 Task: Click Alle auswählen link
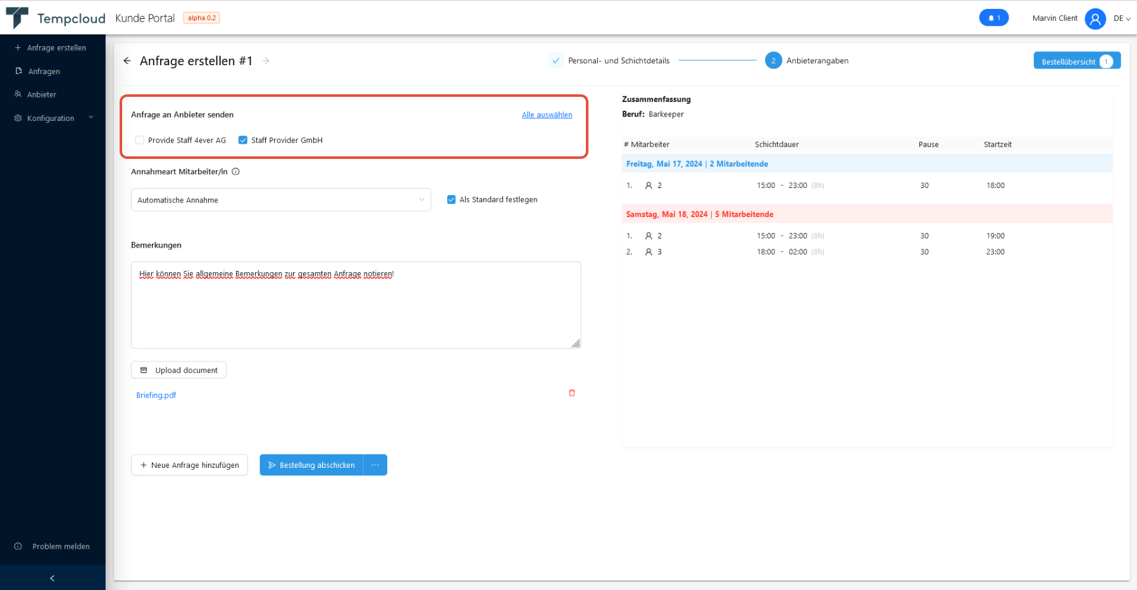(547, 115)
